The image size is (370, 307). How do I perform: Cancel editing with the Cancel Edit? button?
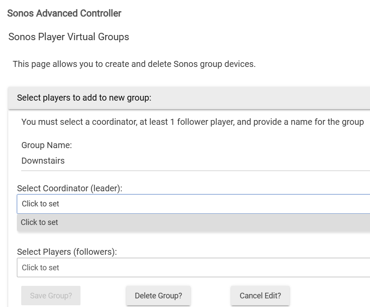coord(260,296)
